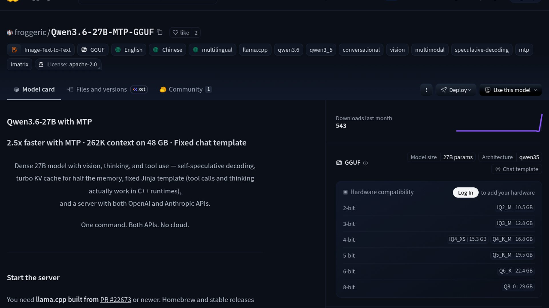Click 'One command. Both APIs. No cloud.' text
549x308 pixels.
(135, 225)
